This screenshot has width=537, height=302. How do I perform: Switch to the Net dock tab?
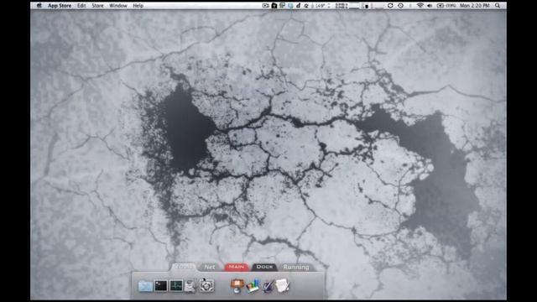pyautogui.click(x=210, y=267)
